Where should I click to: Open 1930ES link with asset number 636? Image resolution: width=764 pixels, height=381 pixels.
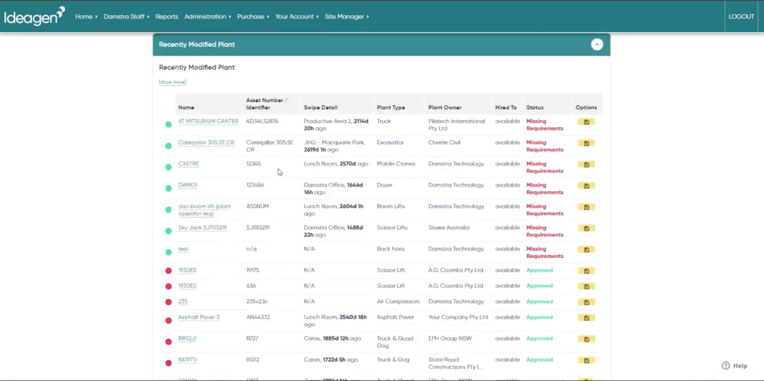click(x=187, y=286)
